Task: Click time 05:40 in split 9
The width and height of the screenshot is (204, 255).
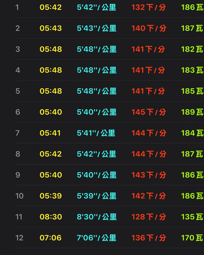Action: (51, 175)
